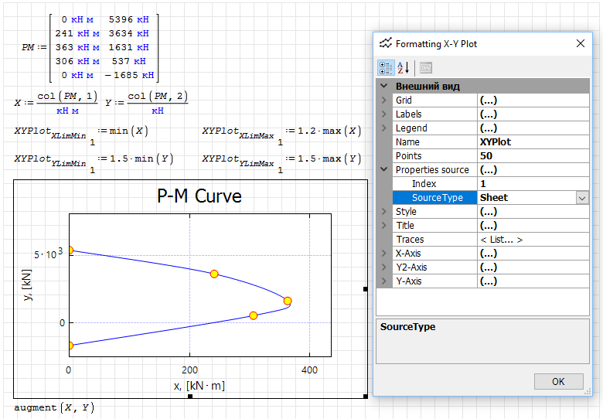Sort properties alphabetically
This screenshot has width=603, height=419.
click(x=404, y=67)
